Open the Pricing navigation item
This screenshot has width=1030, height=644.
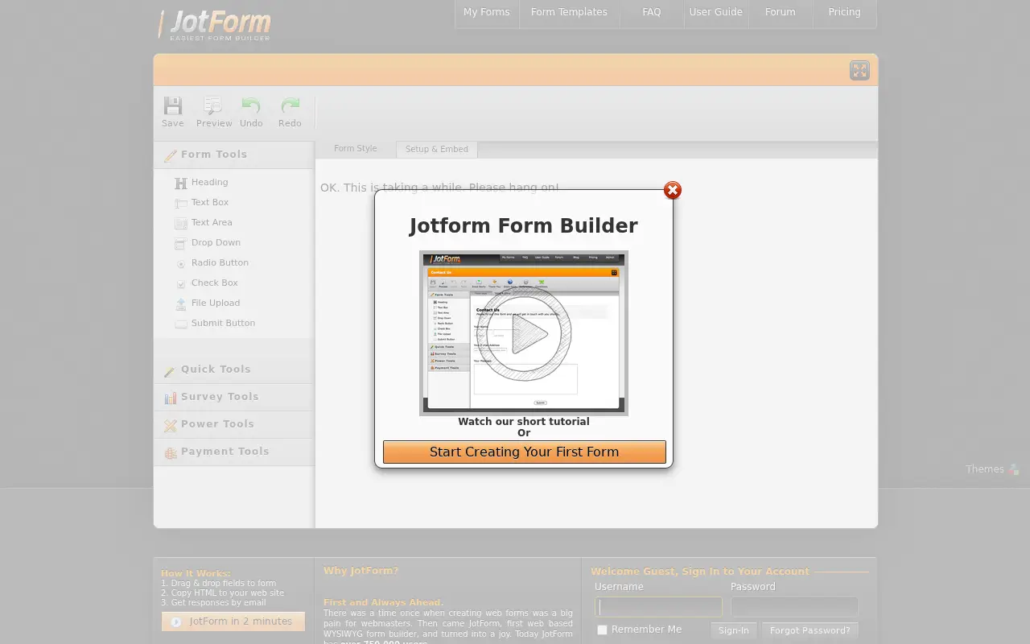[844, 13]
